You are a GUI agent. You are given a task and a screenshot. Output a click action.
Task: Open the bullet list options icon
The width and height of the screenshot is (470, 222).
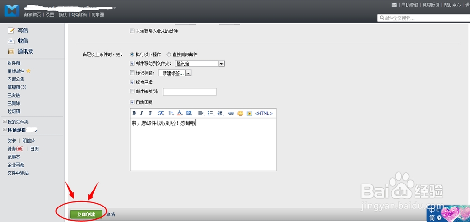(211, 113)
